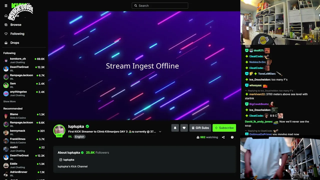Click username Nobles3v3n in chat
Image resolution: width=320 pixels, height=180 pixels.
[257, 62]
